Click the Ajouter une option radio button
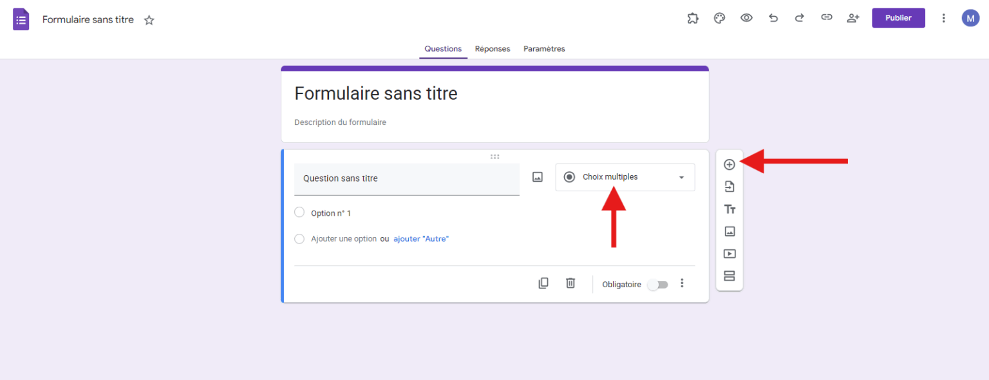 point(299,238)
